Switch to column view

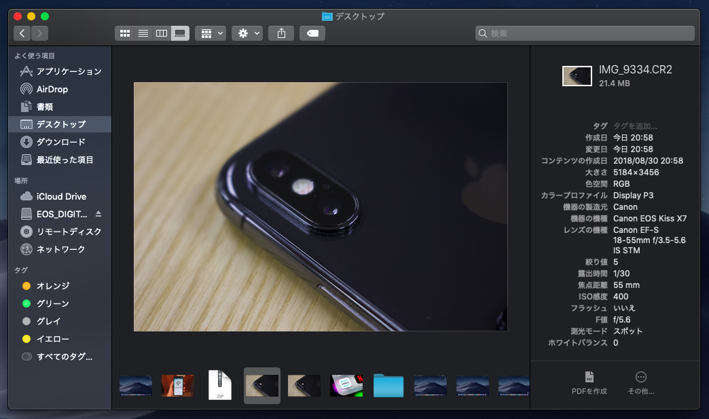pos(162,33)
